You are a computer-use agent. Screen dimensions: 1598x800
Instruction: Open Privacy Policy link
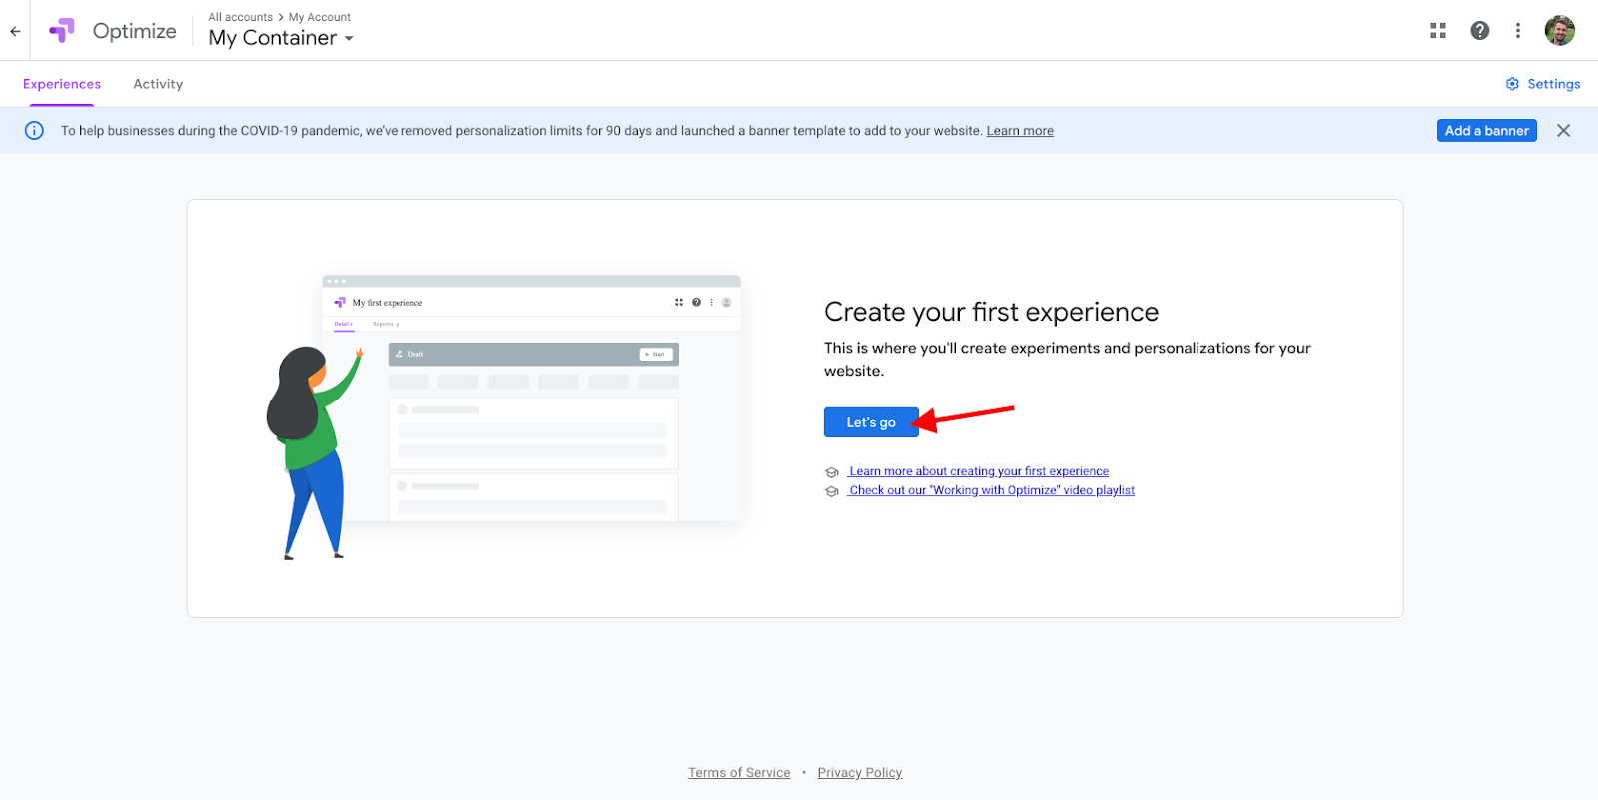tap(860, 773)
